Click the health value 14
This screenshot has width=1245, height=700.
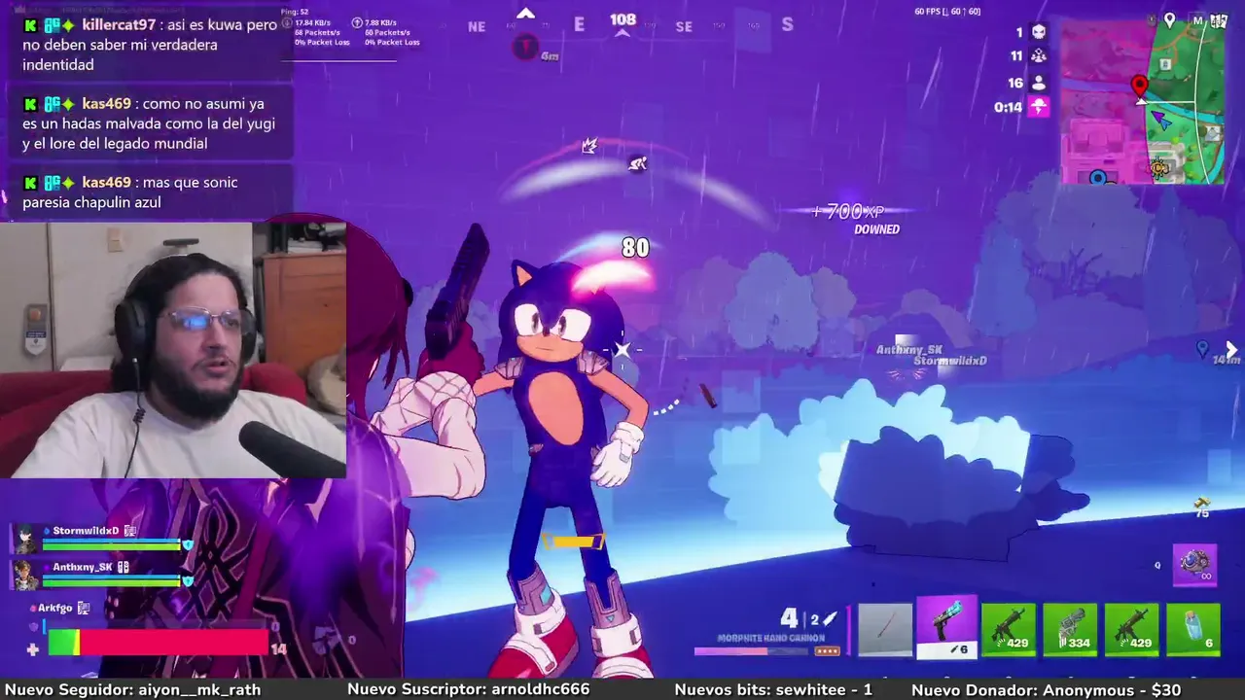tap(278, 649)
